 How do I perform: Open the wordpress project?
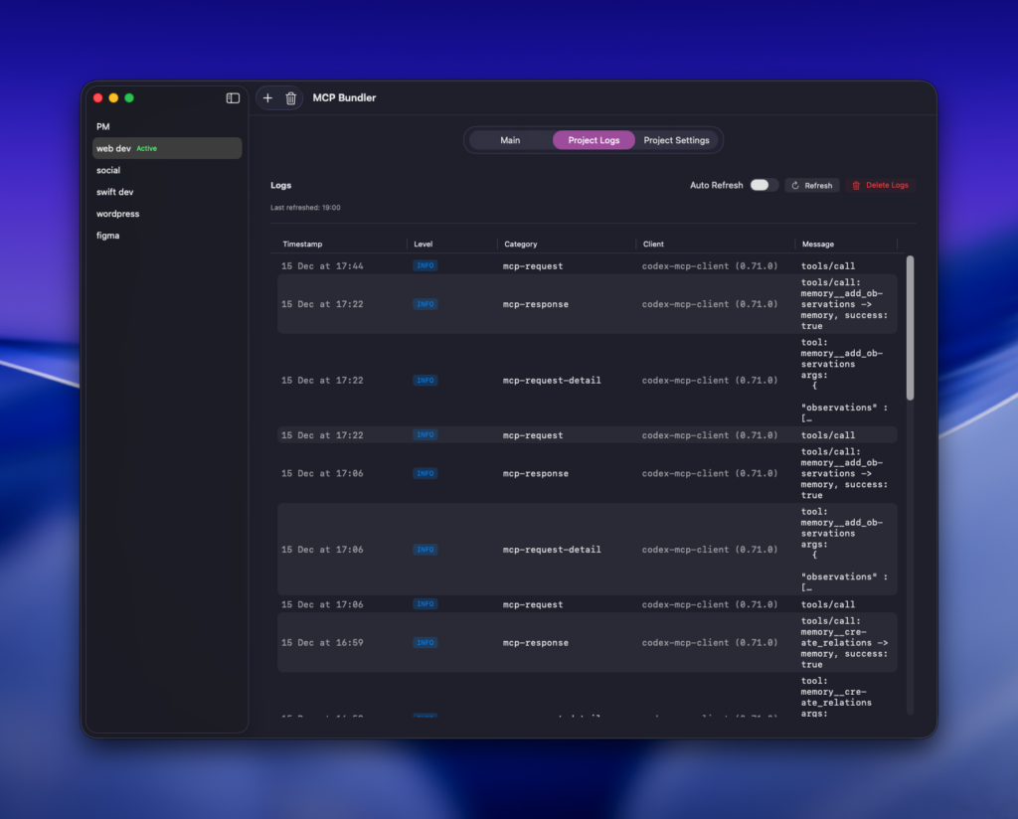(x=117, y=214)
